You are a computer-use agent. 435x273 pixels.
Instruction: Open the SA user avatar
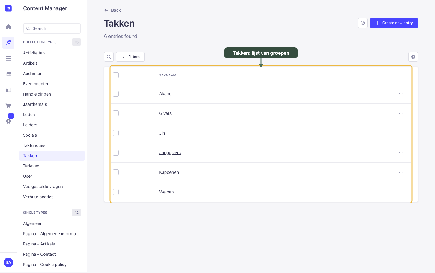(8, 262)
